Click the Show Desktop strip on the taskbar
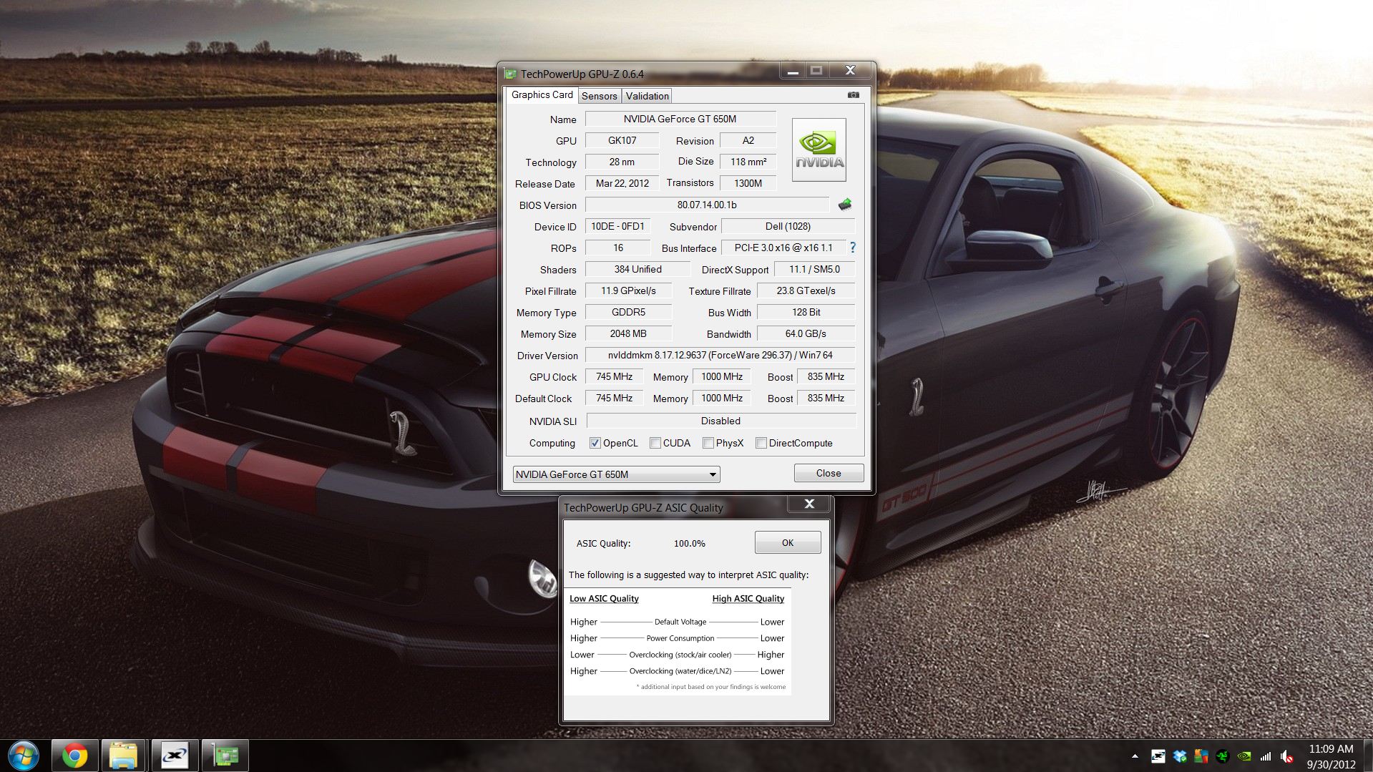The width and height of the screenshot is (1373, 772). pos(1367,756)
